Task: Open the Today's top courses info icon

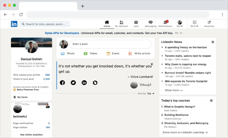Action: pyautogui.click(x=211, y=101)
